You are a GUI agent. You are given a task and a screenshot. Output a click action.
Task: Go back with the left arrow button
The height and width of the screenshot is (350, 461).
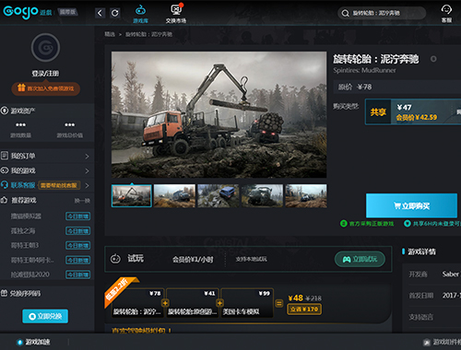coord(100,13)
